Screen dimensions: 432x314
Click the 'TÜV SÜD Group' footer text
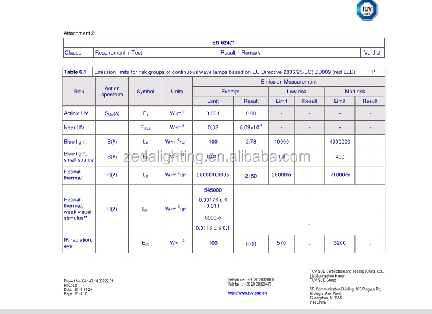tap(323, 280)
